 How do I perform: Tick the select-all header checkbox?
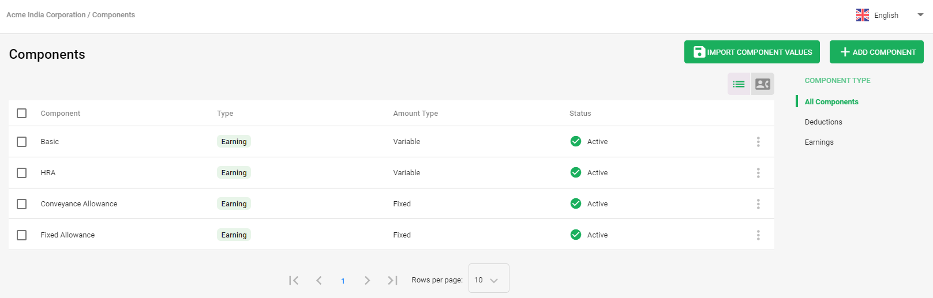coord(22,114)
